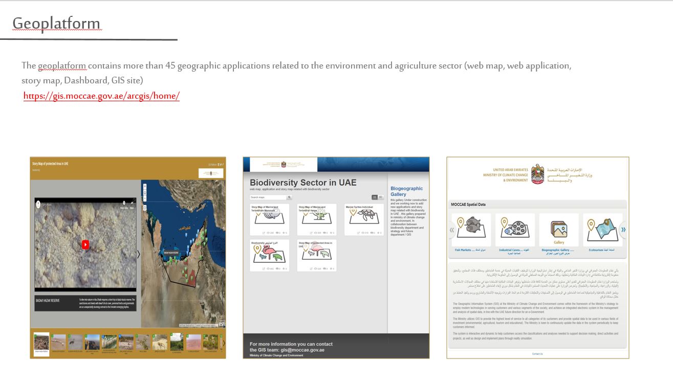
Task: Click the gis@moccae.gov.ae contact email
Action: [302, 350]
